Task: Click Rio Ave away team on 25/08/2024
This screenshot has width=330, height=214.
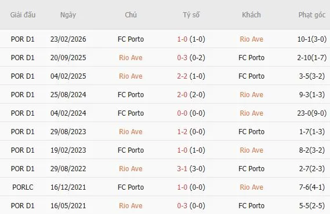Action: point(252,95)
